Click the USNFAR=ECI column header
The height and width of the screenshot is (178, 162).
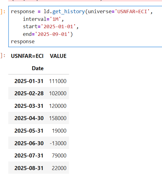27,56
